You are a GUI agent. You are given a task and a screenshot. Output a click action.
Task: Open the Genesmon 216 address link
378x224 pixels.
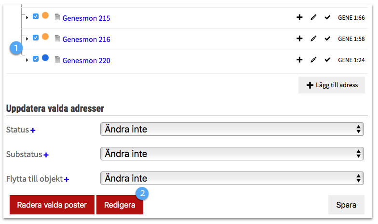pyautogui.click(x=86, y=40)
